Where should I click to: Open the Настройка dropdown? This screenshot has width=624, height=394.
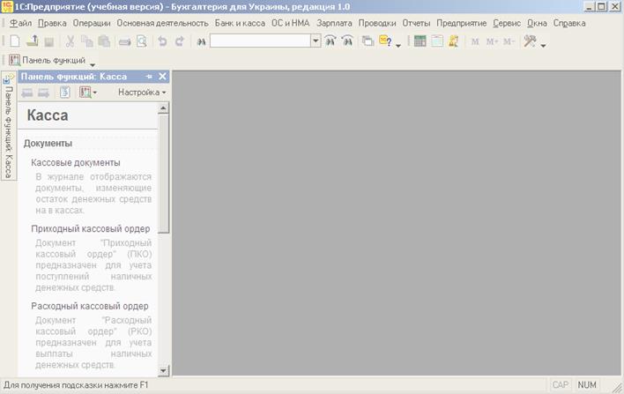pyautogui.click(x=142, y=93)
